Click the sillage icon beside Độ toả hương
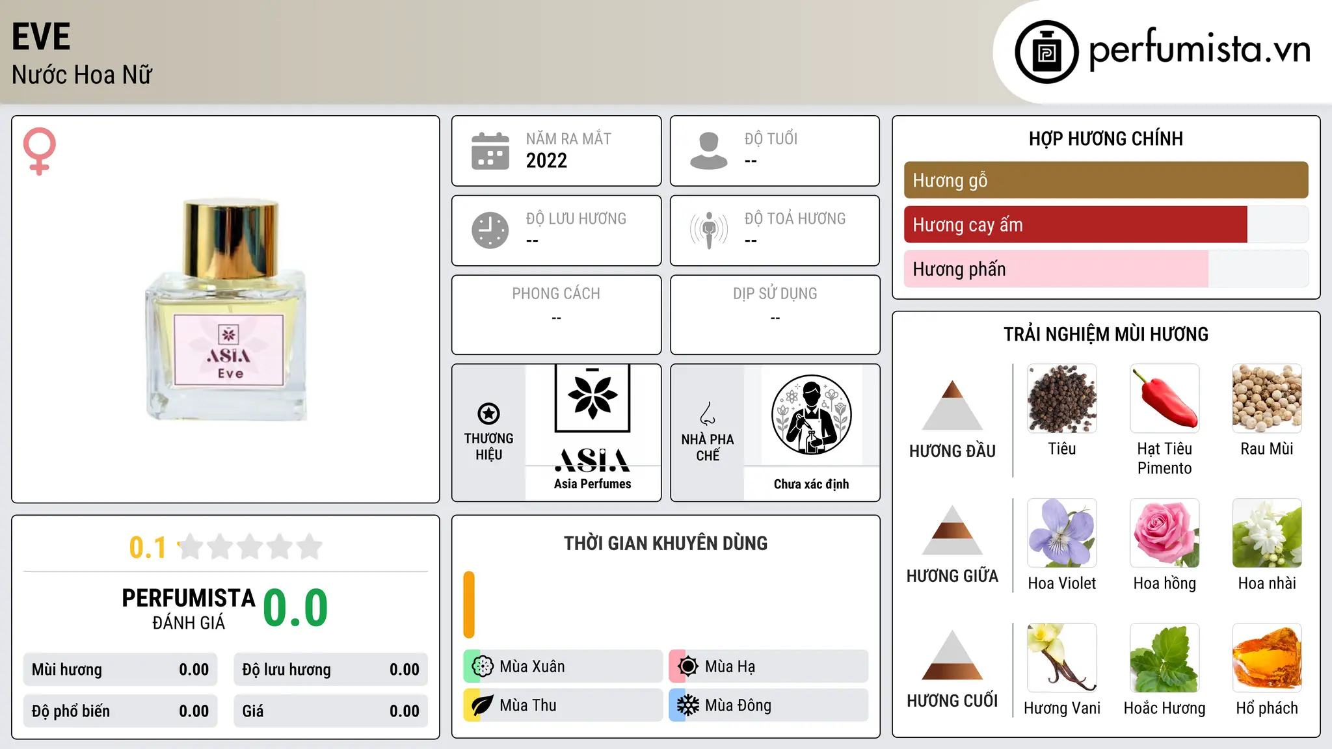 (709, 230)
